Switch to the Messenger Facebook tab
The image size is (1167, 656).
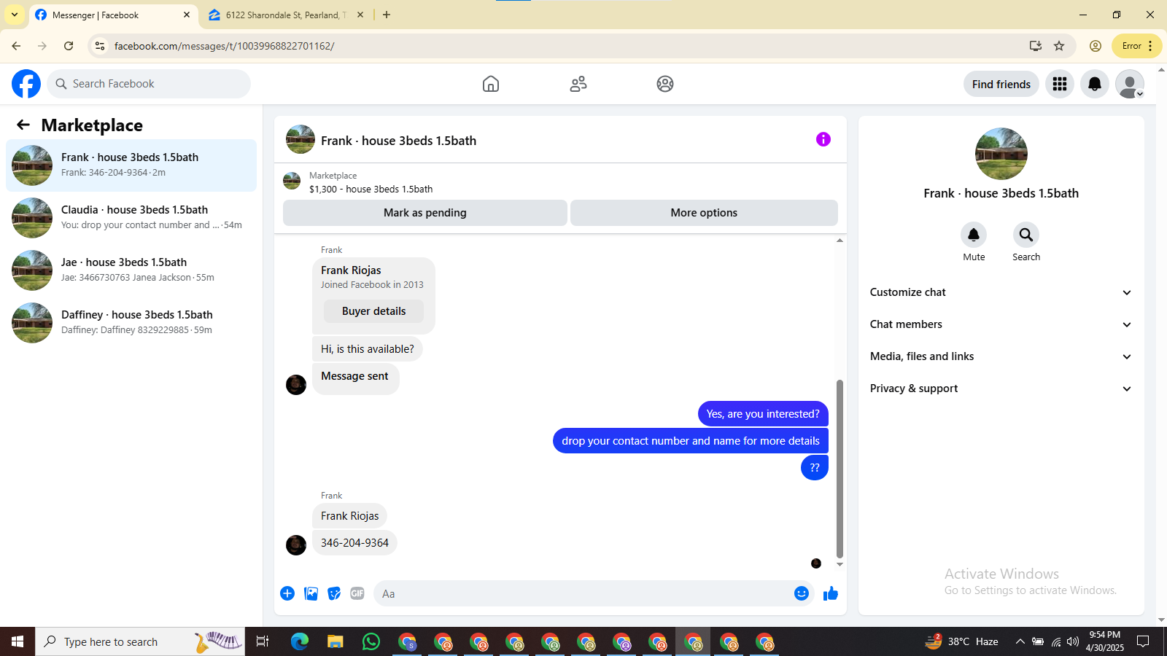(113, 15)
